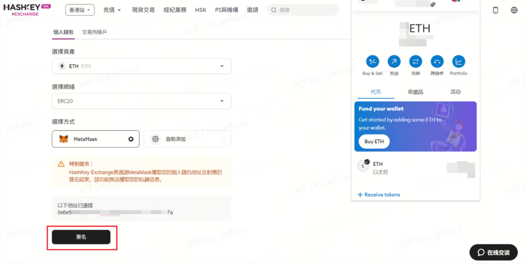Switch to MetaMask 代币 tab
Viewport: 525px width, 268px height.
coord(375,92)
